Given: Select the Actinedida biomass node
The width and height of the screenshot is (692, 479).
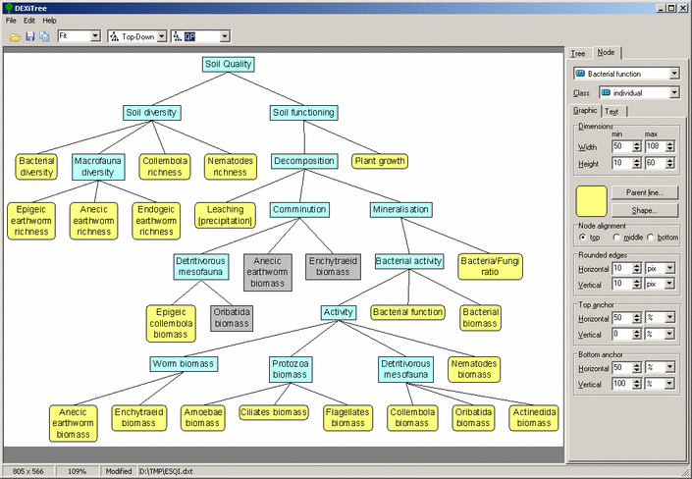Looking at the screenshot, I should pos(534,417).
